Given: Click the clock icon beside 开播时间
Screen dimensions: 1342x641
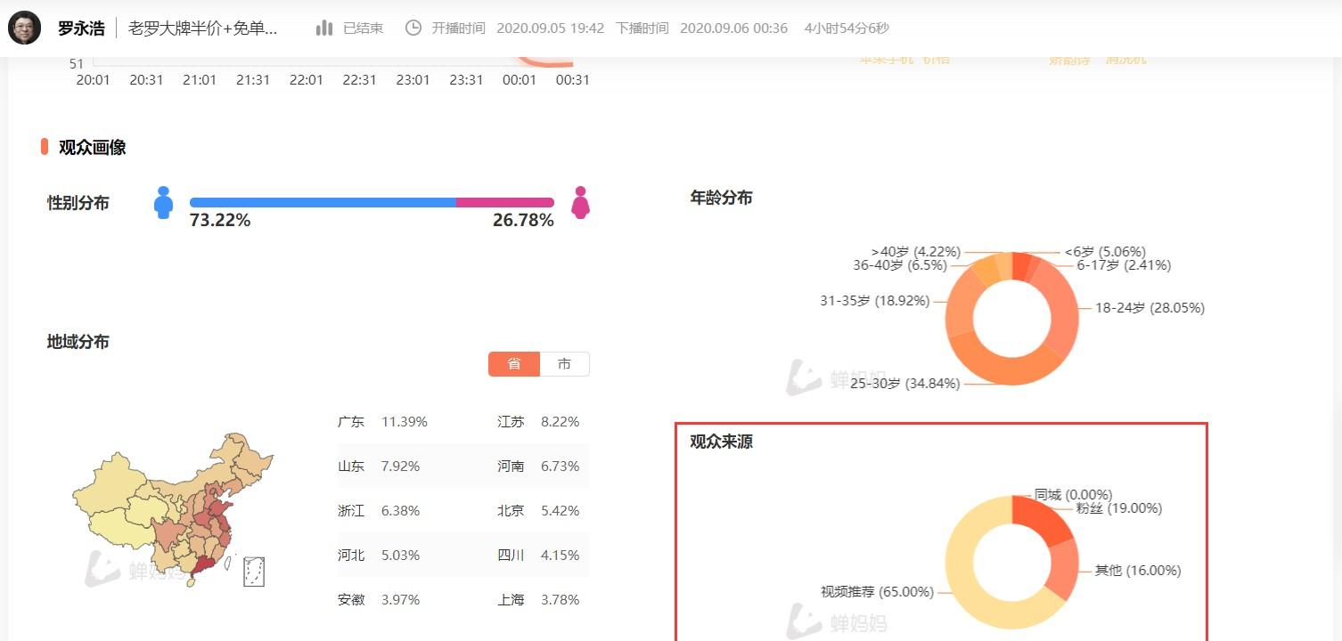Looking at the screenshot, I should (413, 28).
